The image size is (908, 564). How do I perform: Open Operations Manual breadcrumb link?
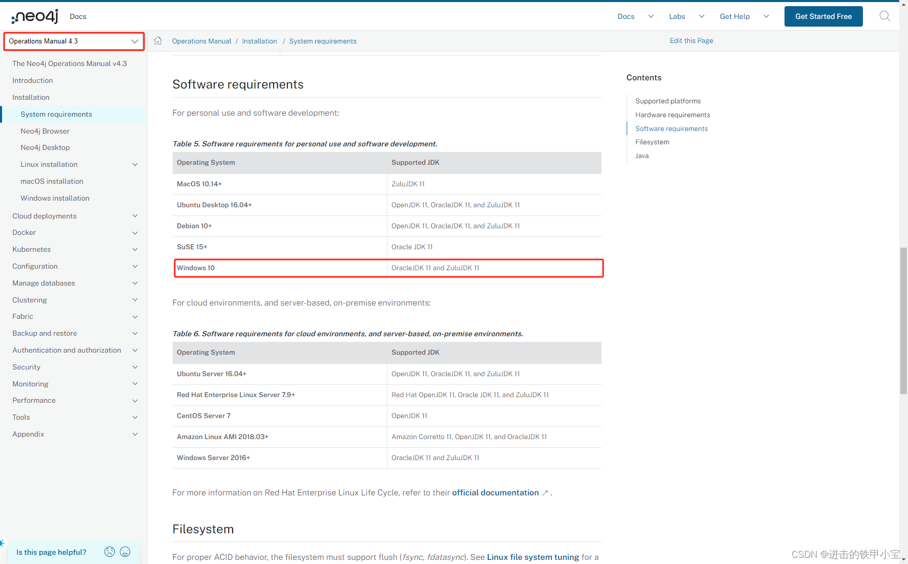click(x=201, y=41)
